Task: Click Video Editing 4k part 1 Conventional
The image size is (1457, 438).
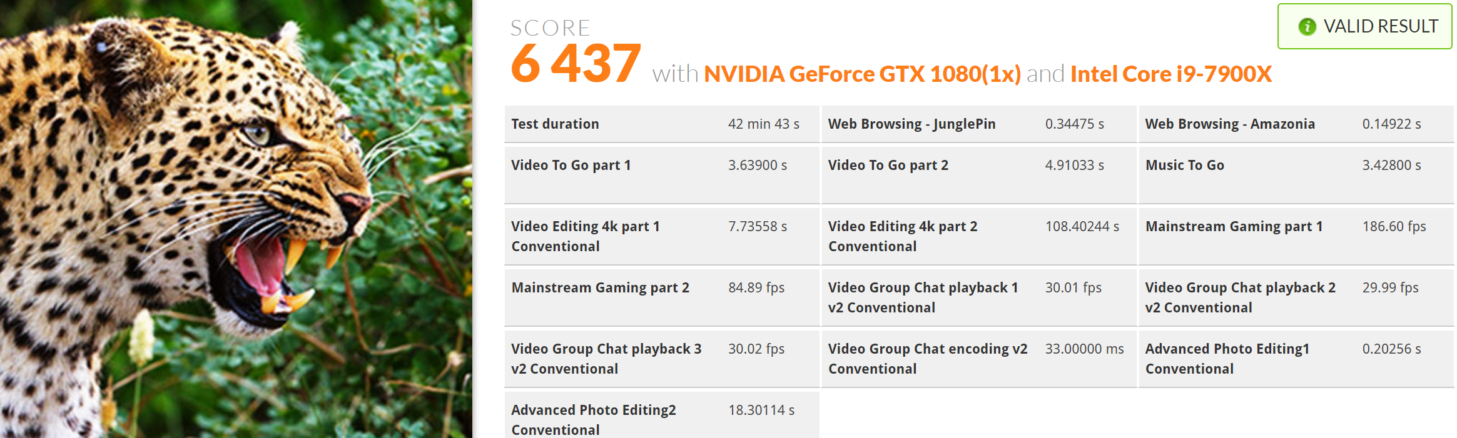Action: click(x=585, y=236)
